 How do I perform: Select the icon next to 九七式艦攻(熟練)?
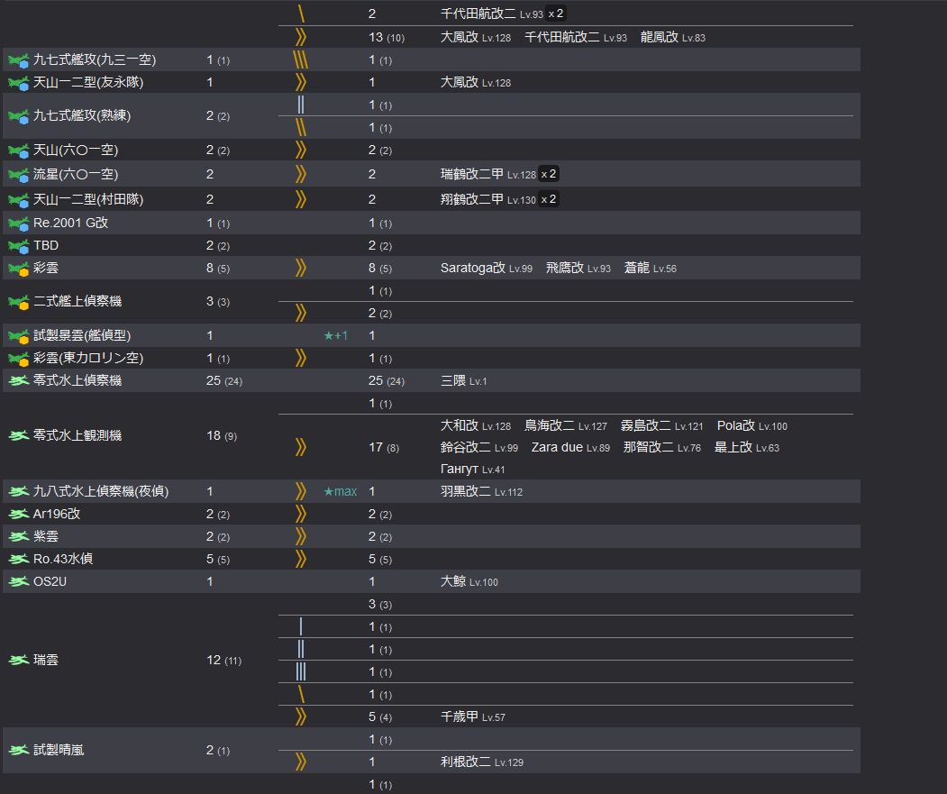(x=19, y=116)
